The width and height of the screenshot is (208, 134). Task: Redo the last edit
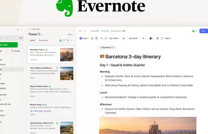(106, 38)
